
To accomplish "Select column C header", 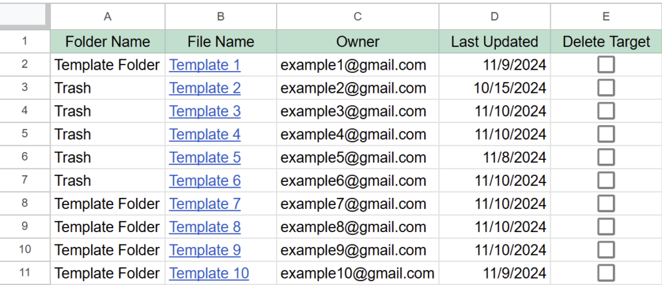I will click(358, 16).
